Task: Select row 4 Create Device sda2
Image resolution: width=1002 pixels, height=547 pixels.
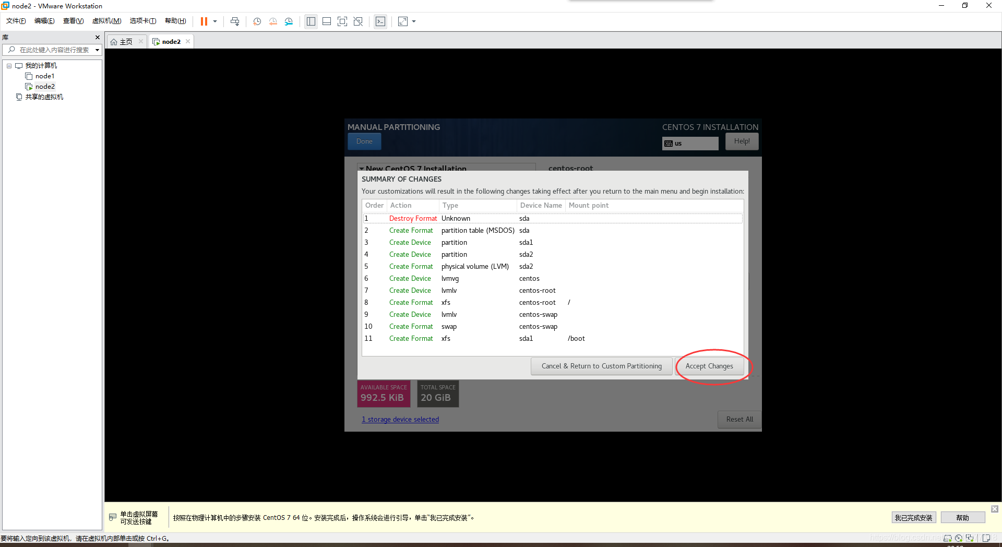Action: pos(553,254)
